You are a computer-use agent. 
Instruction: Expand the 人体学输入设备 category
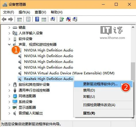[x=9, y=33]
